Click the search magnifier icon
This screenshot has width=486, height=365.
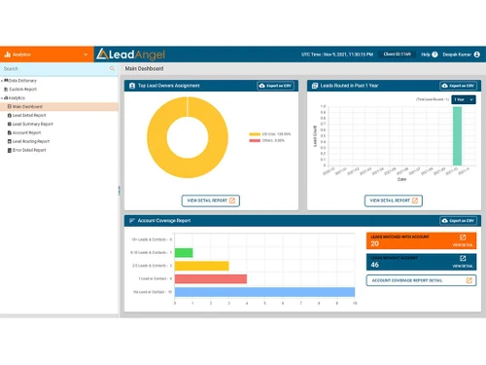112,69
